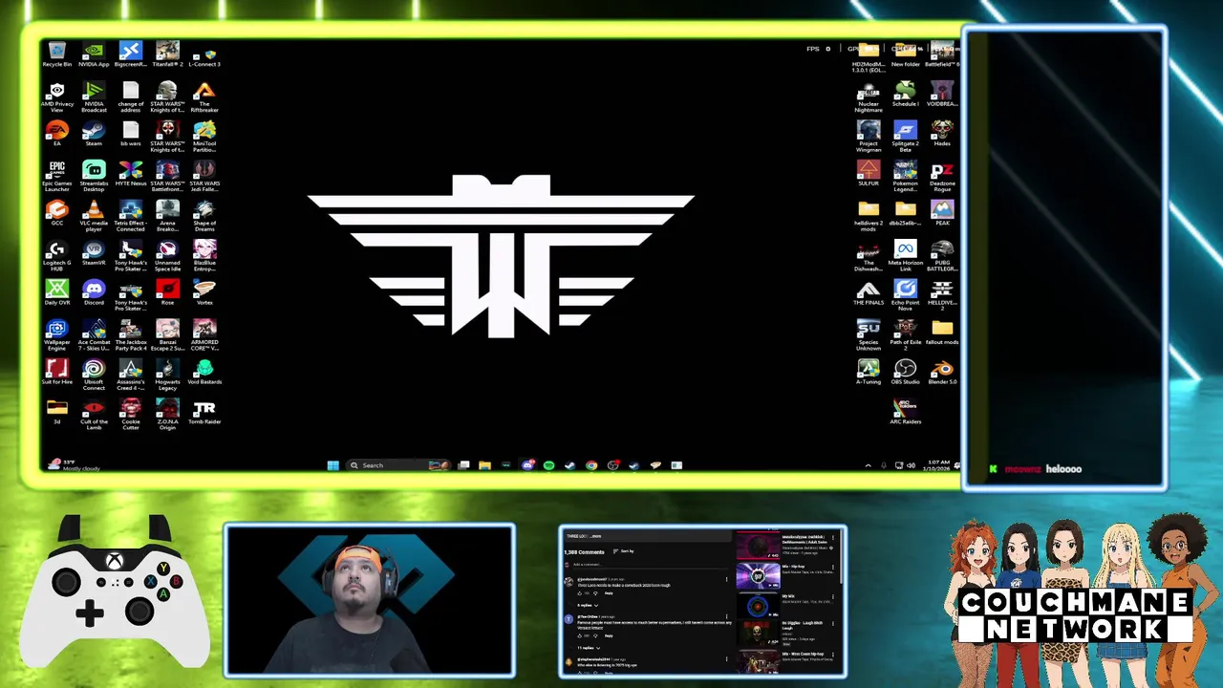Open Chrome from the taskbar
The image size is (1223, 688).
tap(591, 465)
